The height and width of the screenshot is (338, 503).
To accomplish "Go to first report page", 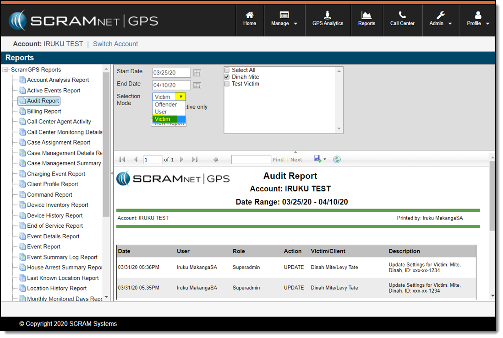I will tap(122, 160).
